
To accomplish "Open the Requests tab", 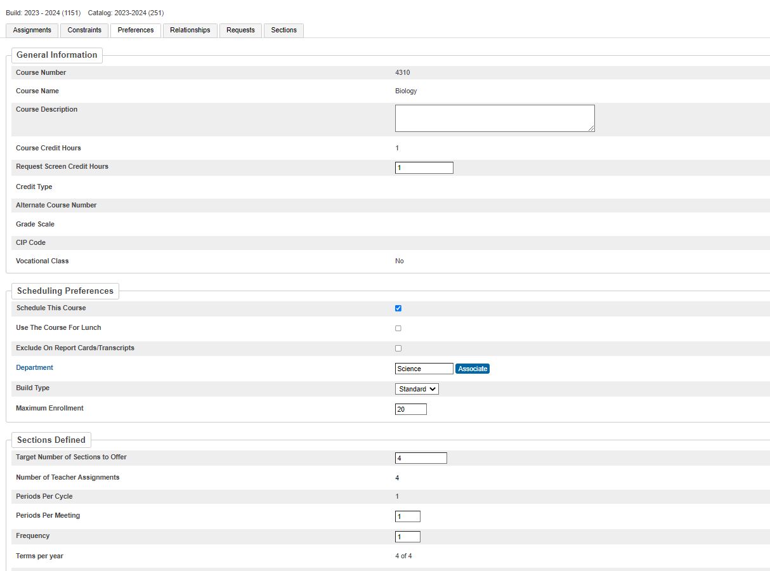I will point(240,30).
